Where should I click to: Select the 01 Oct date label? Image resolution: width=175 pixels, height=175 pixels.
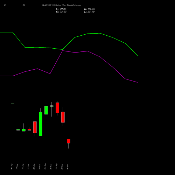coord(68,167)
